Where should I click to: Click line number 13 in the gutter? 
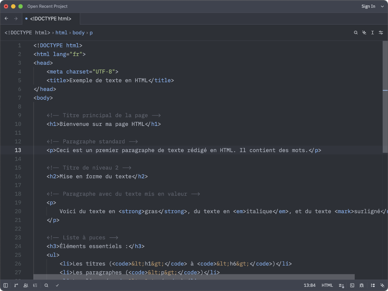[x=18, y=150]
